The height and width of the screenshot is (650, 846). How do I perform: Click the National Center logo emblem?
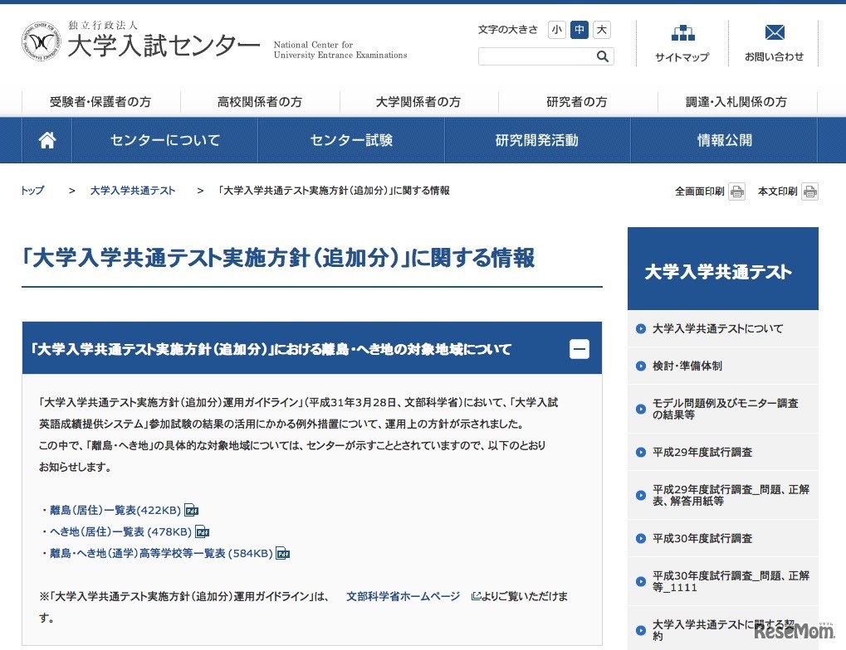click(41, 41)
